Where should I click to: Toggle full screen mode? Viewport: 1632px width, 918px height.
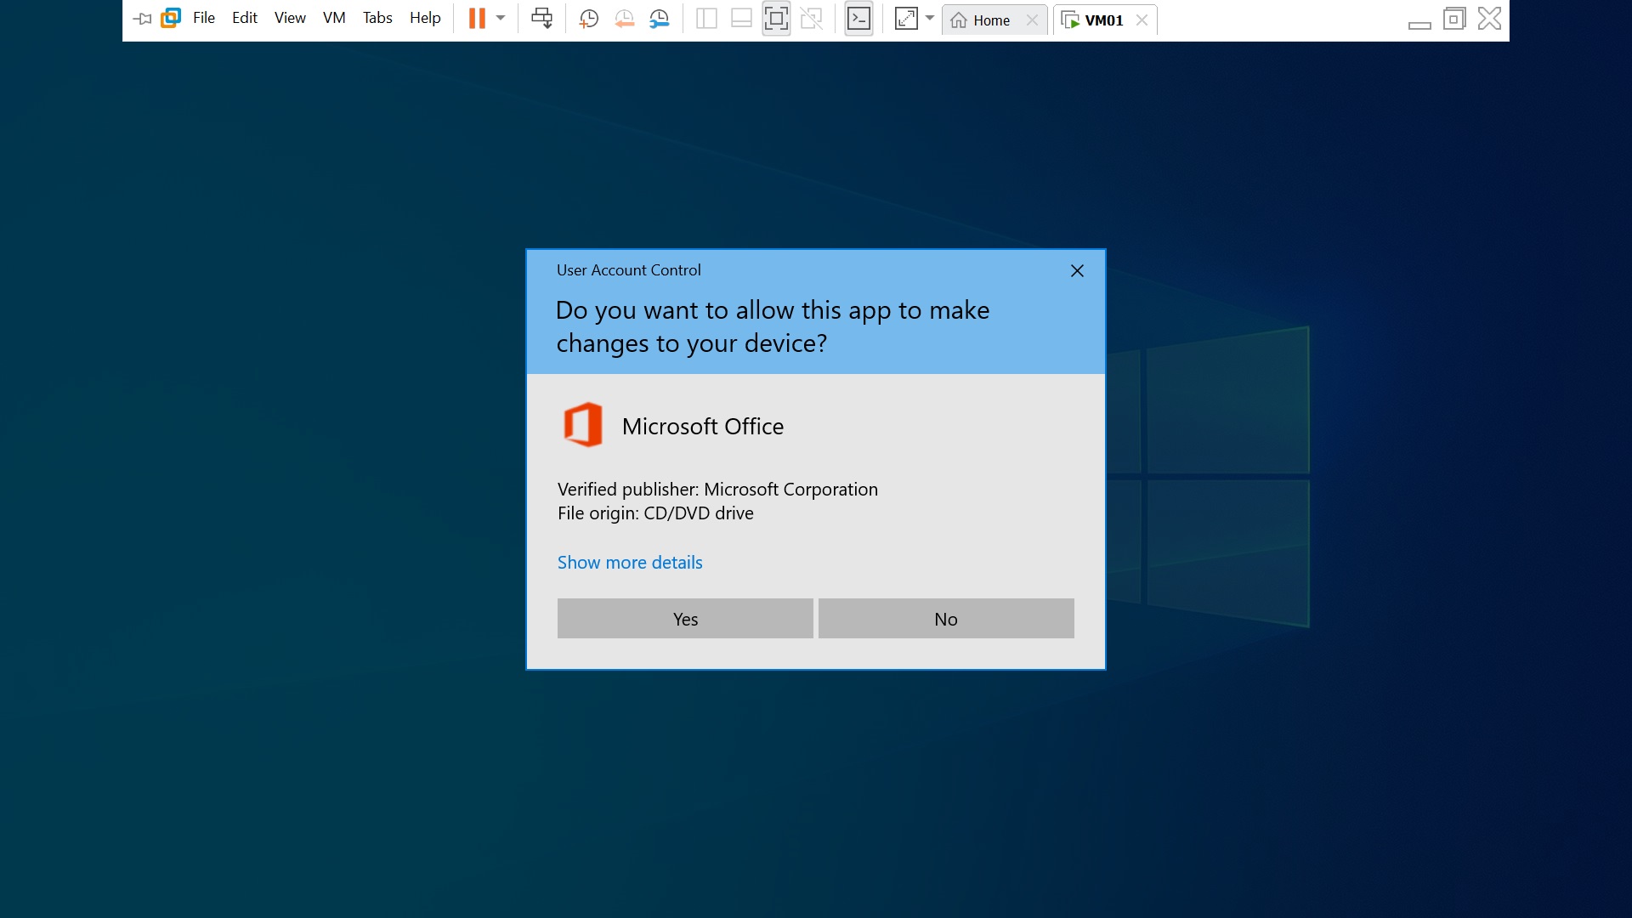776,18
